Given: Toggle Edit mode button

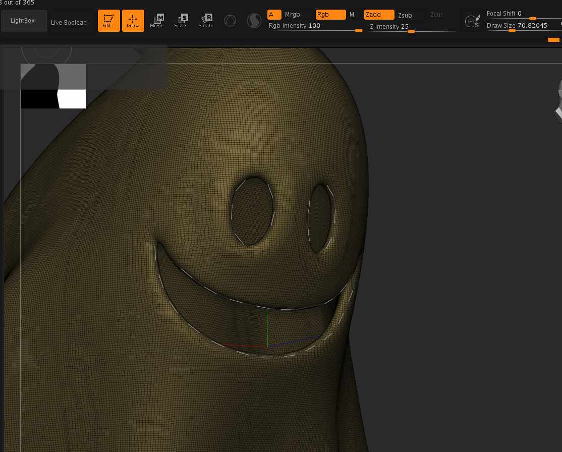Looking at the screenshot, I should (x=108, y=21).
